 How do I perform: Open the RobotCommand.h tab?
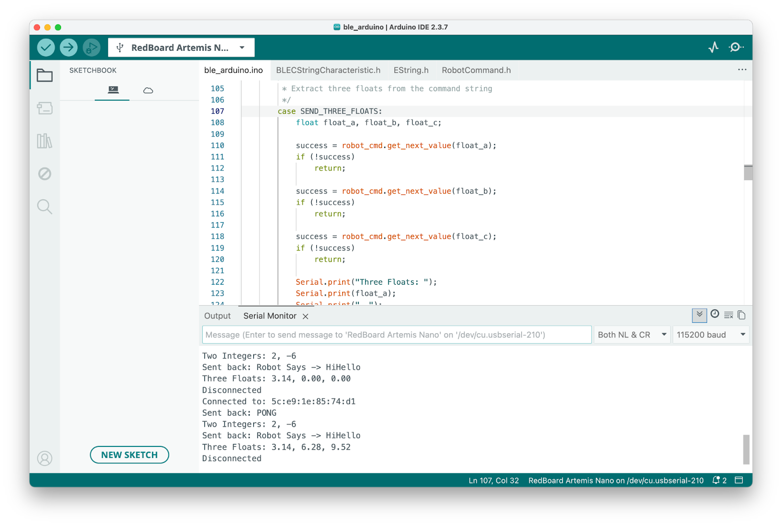point(476,70)
